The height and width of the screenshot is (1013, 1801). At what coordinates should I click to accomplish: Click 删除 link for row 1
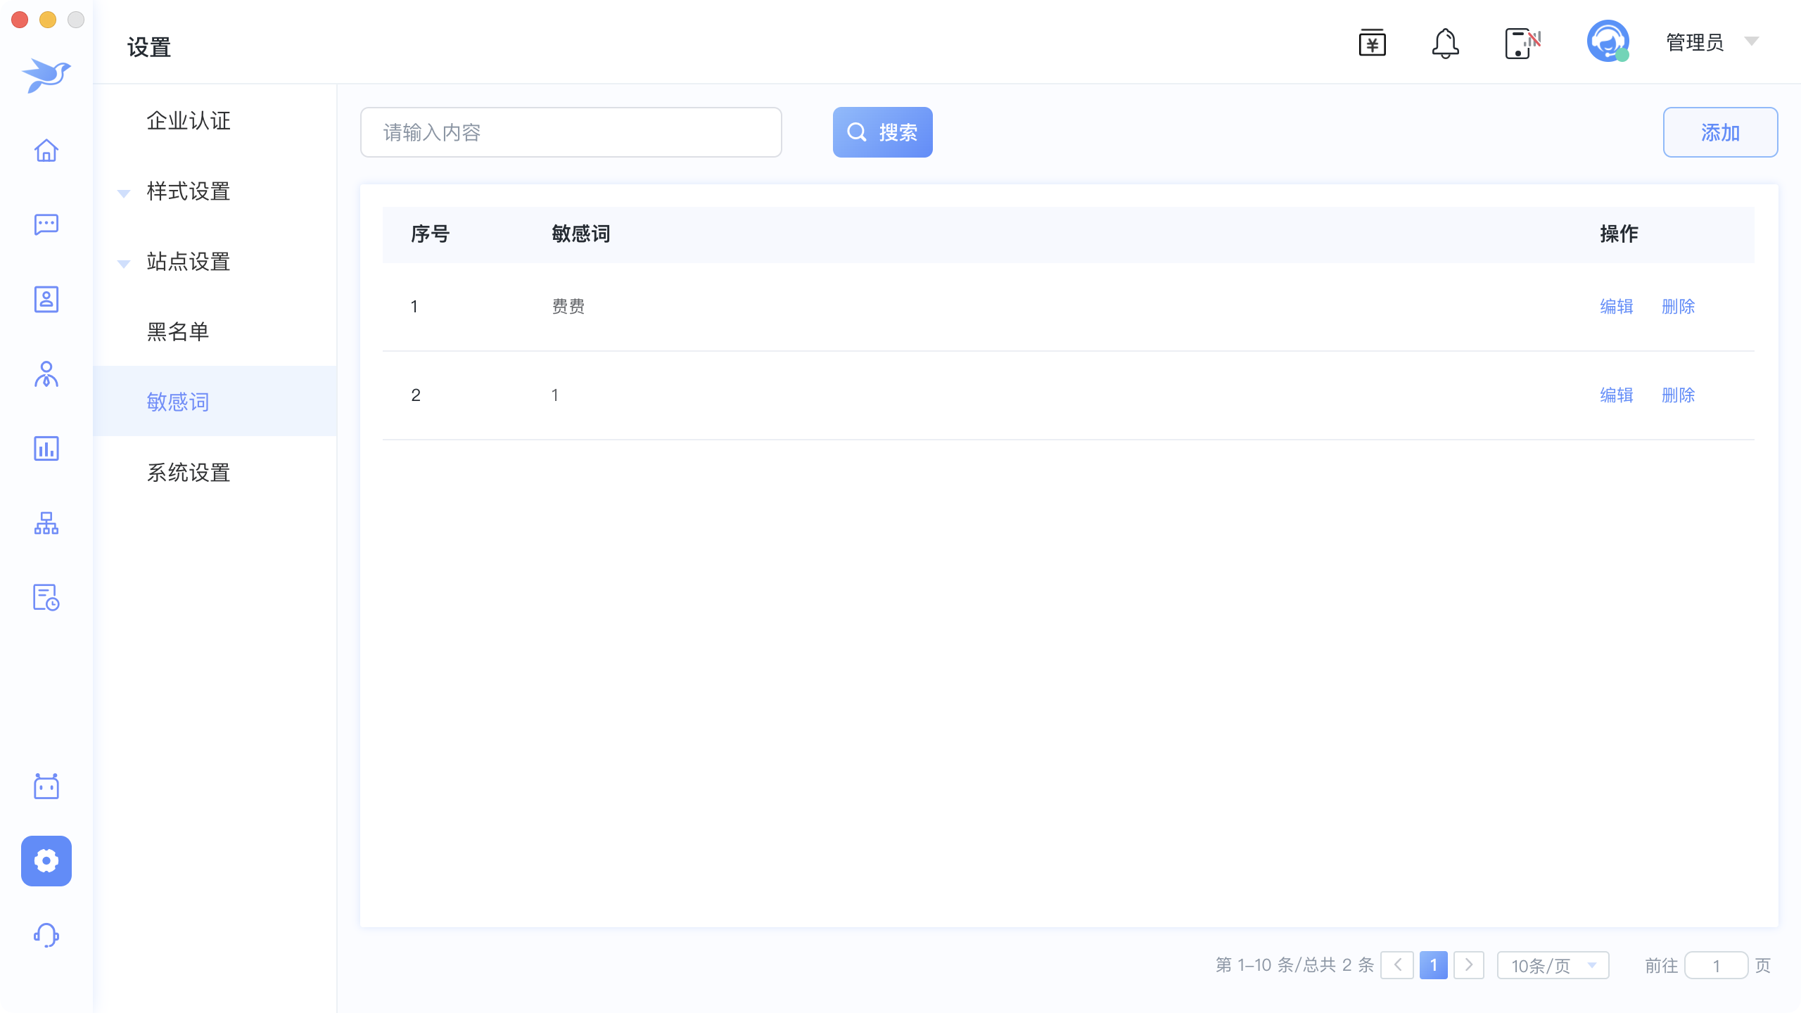point(1678,307)
